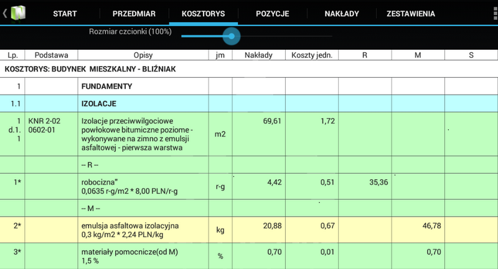The width and height of the screenshot is (498, 269).
Task: Click the KOSZTORYS: BUDYNEK MIESZKALNY title
Action: (x=90, y=69)
